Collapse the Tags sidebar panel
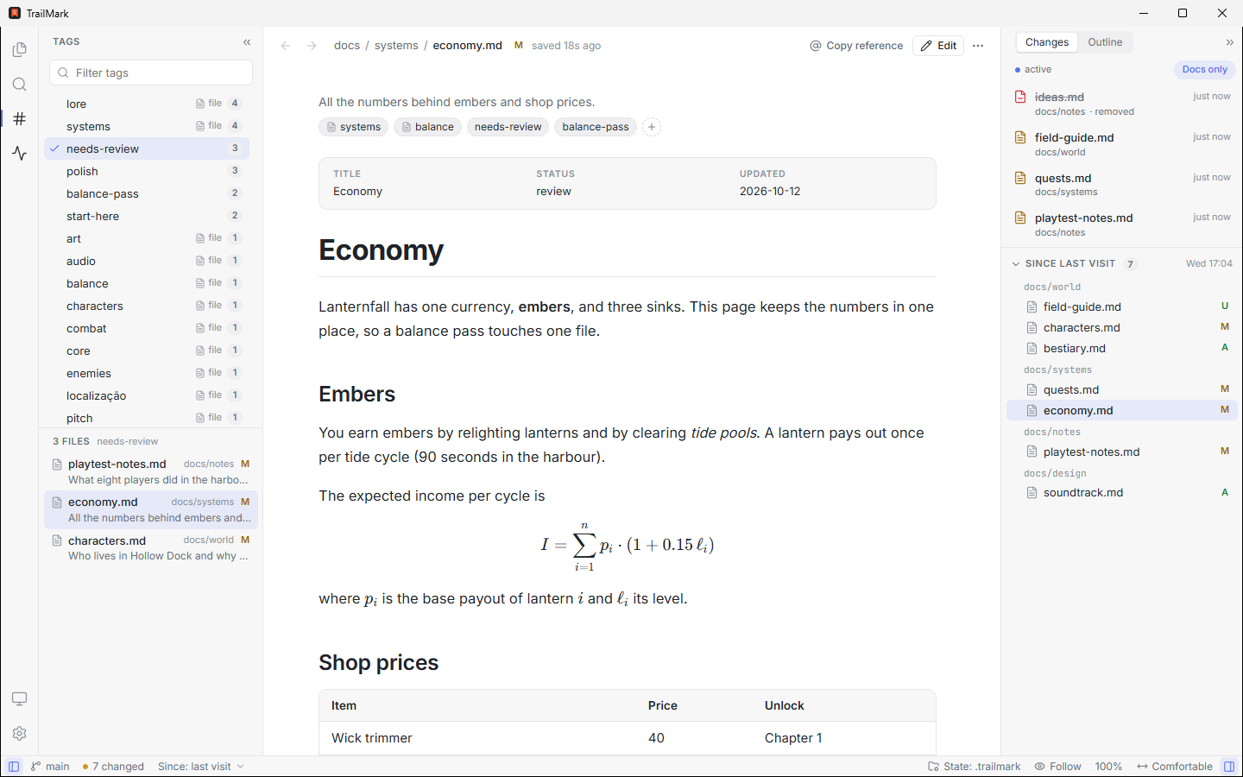Screen dimensions: 1243x777 247,42
